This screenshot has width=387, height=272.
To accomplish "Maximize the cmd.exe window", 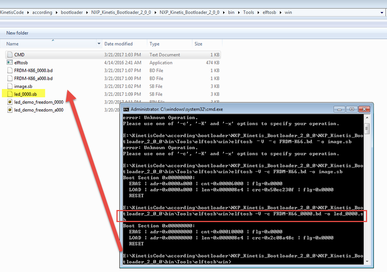I will tap(352, 109).
